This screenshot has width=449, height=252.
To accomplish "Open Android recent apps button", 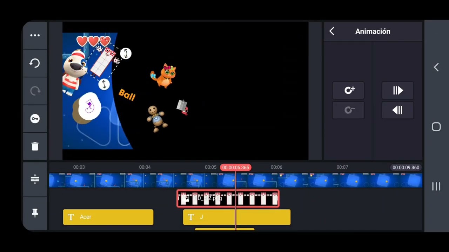I will click(436, 187).
